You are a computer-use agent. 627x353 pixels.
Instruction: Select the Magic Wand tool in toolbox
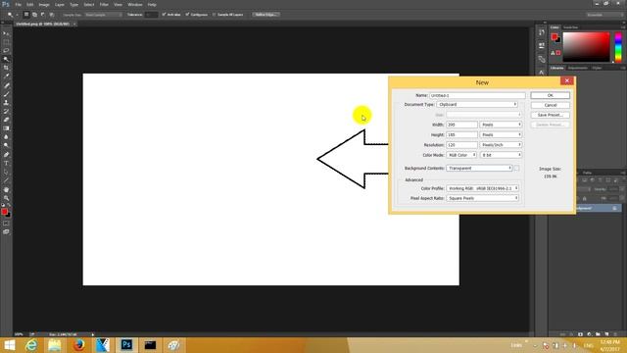6,59
